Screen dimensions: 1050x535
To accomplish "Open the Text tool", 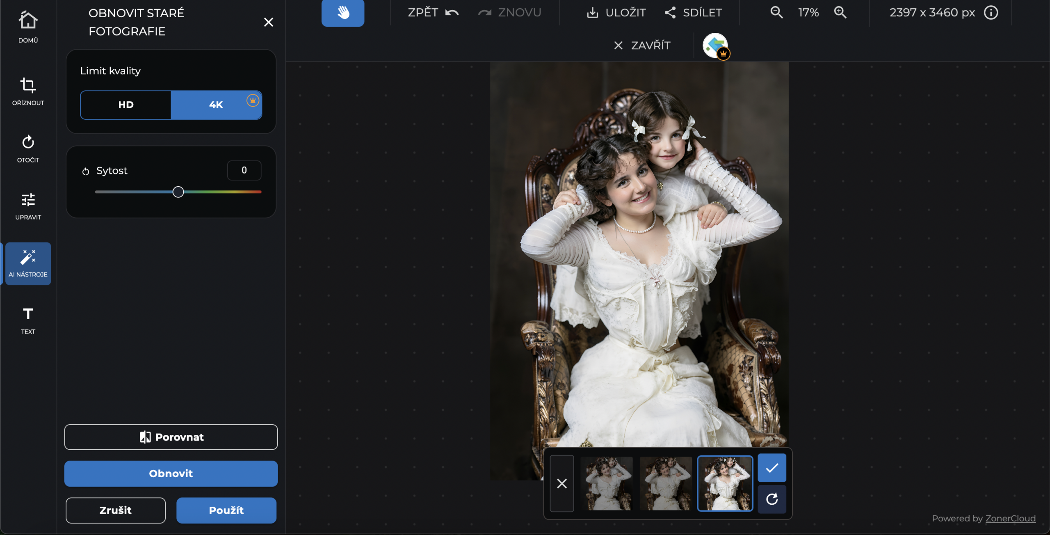I will 28,320.
